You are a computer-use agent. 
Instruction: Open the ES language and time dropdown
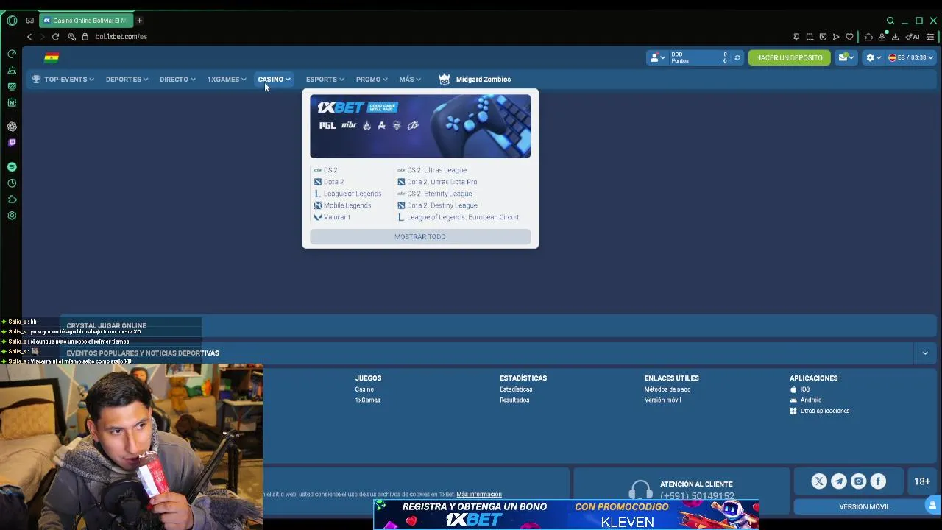pyautogui.click(x=910, y=57)
